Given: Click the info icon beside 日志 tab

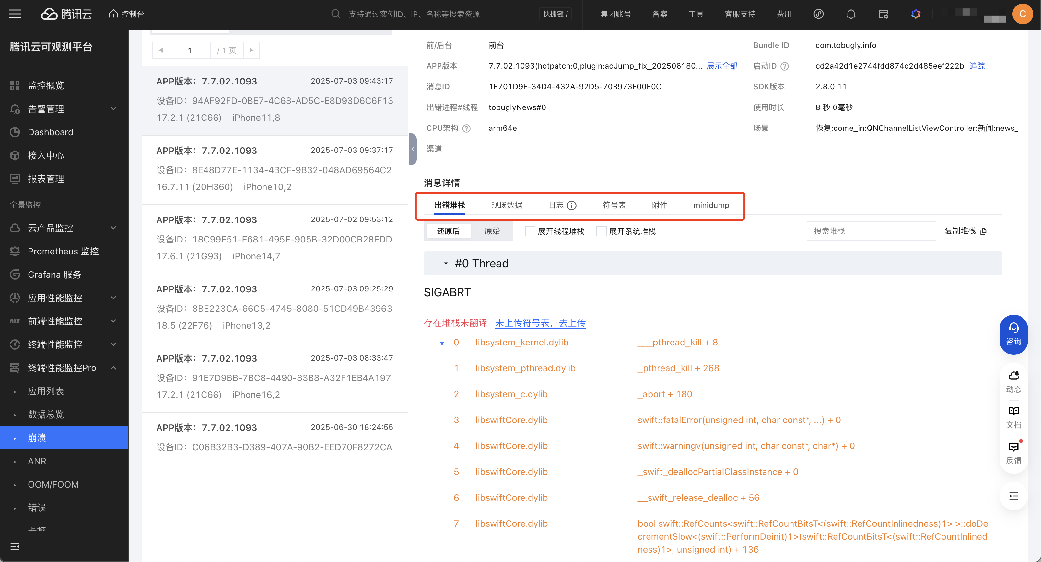Looking at the screenshot, I should (571, 206).
